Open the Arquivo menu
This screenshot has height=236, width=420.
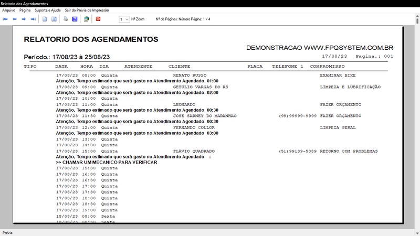click(8, 10)
